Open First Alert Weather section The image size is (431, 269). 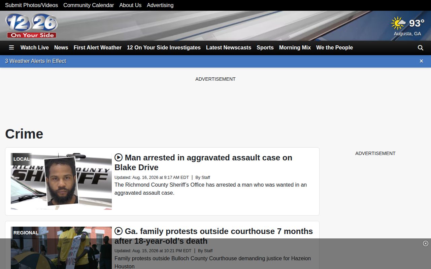click(98, 48)
